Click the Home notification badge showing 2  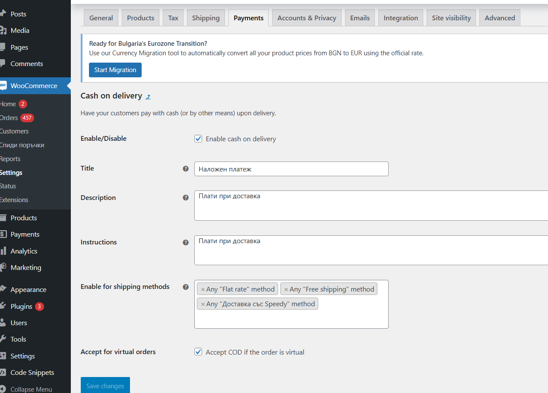tap(23, 104)
